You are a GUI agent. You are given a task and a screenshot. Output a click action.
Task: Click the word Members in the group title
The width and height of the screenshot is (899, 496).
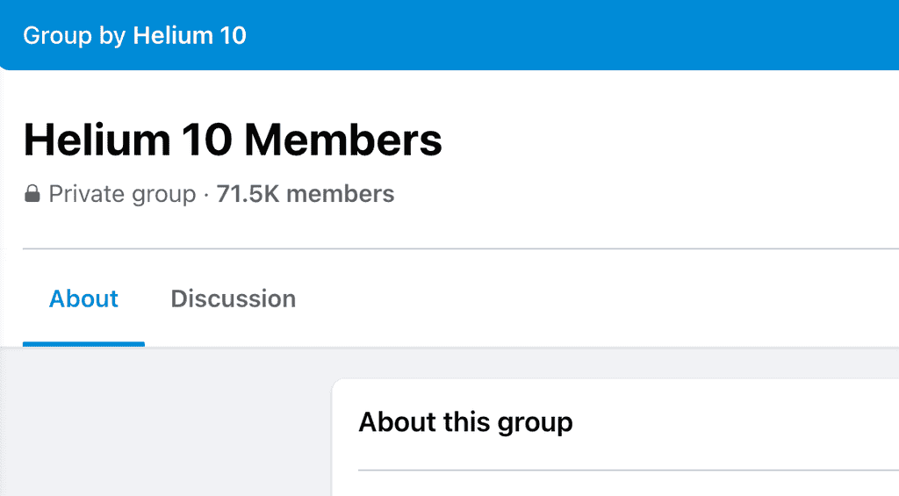[343, 140]
